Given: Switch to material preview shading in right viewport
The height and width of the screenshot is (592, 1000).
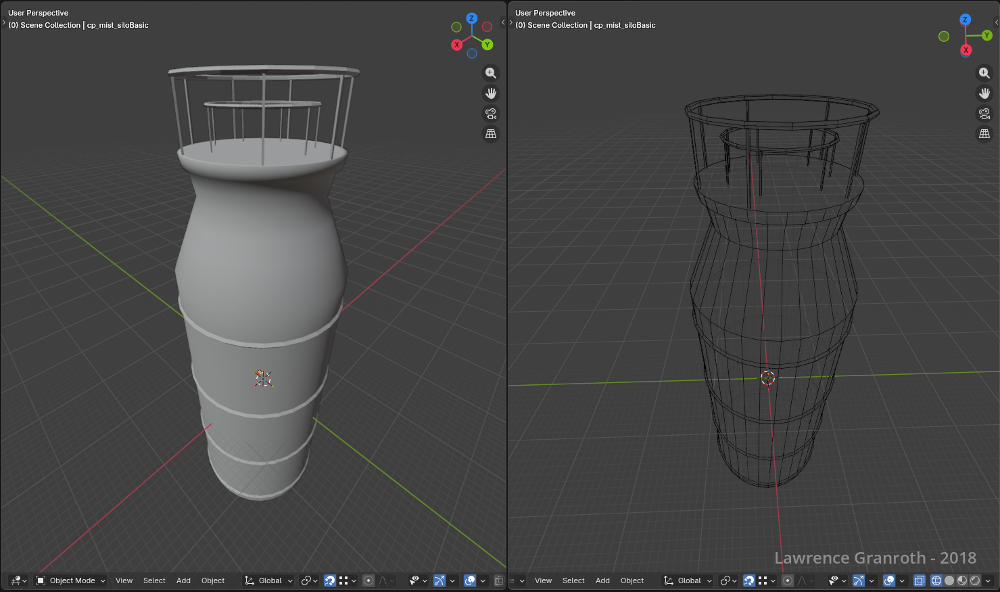Looking at the screenshot, I should [962, 580].
